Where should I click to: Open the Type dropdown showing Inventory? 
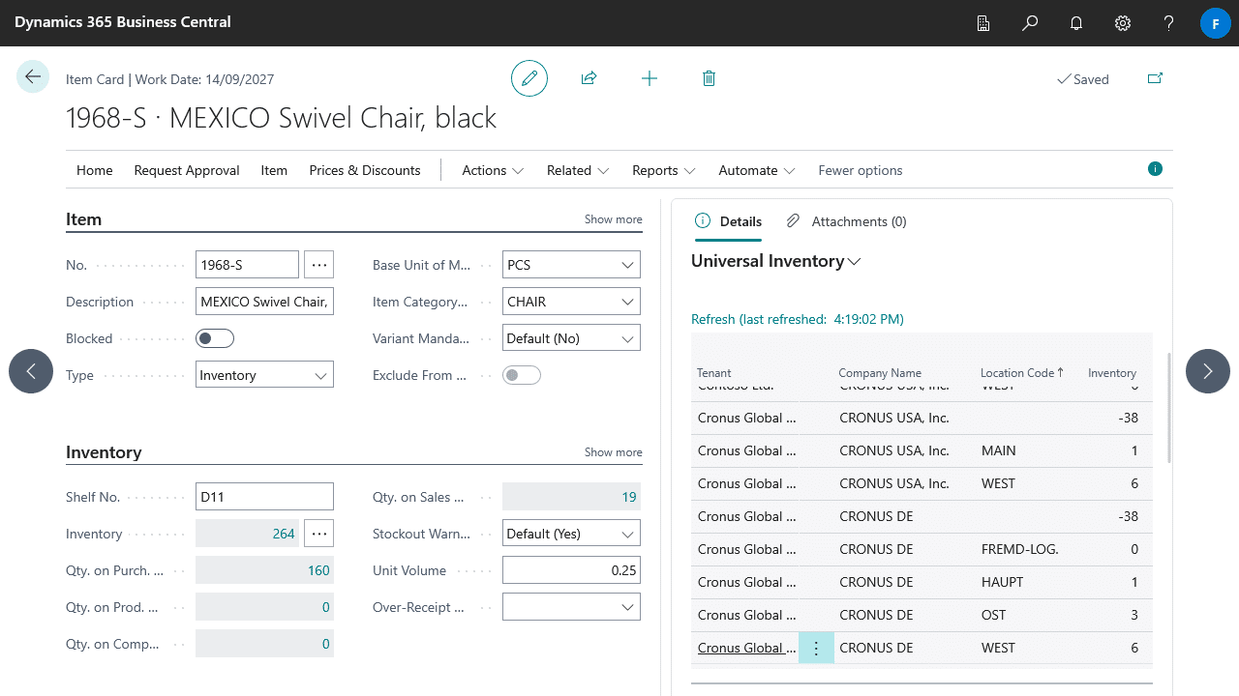click(x=264, y=375)
